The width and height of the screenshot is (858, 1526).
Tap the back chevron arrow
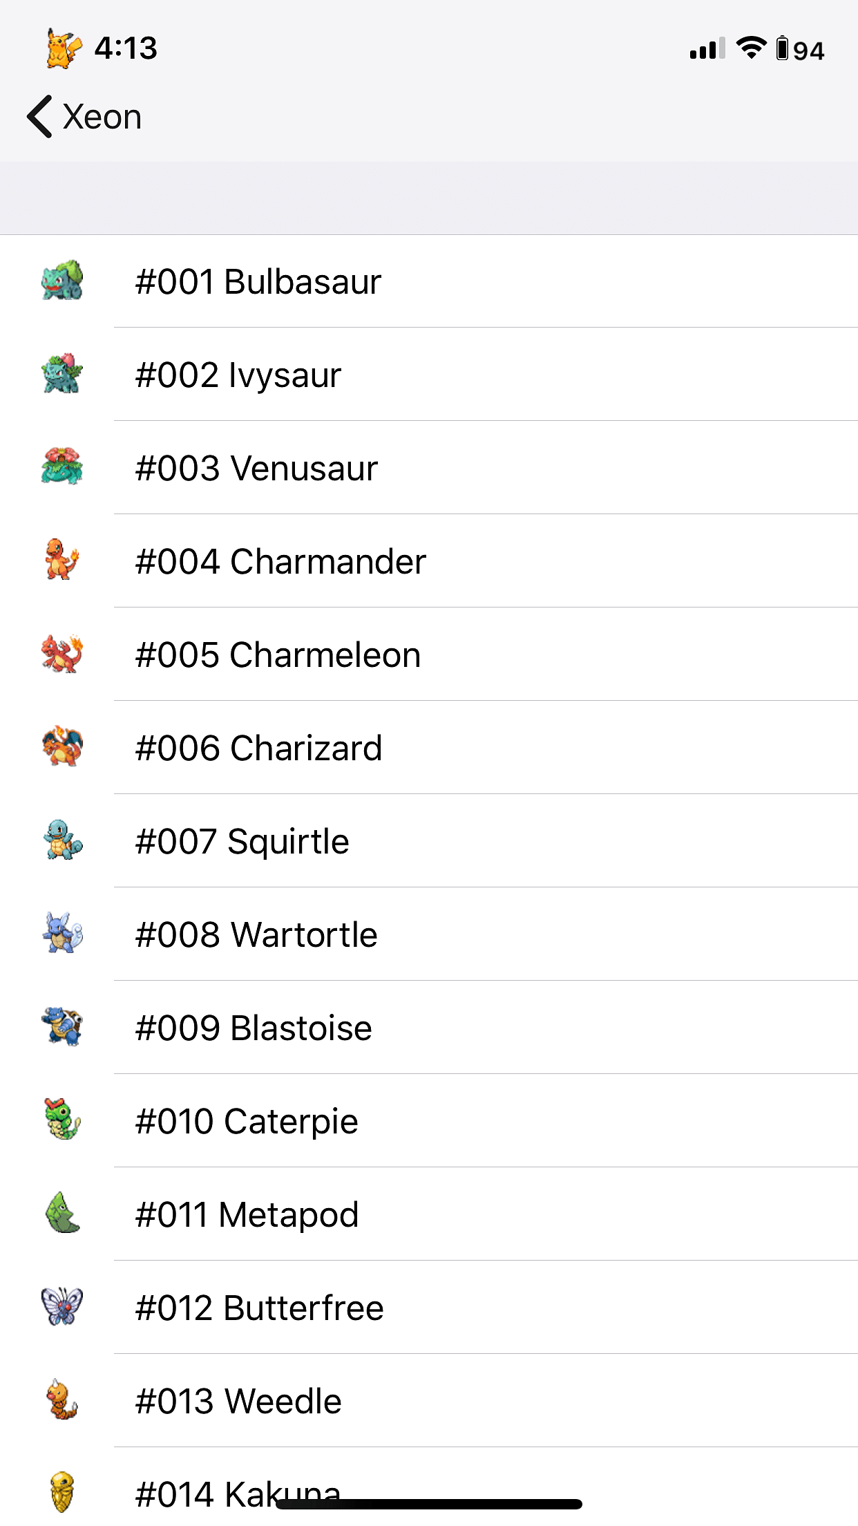tap(39, 116)
